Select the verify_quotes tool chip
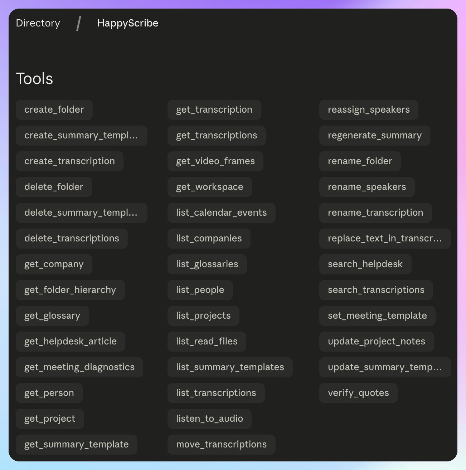Viewport: 466px width, 470px height. [358, 393]
